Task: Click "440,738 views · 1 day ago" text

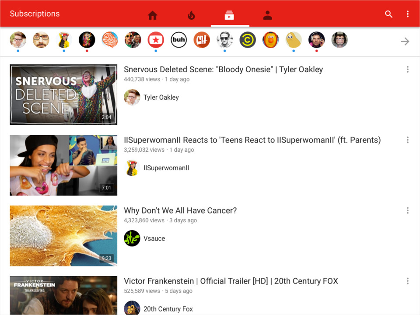Action: (157, 79)
